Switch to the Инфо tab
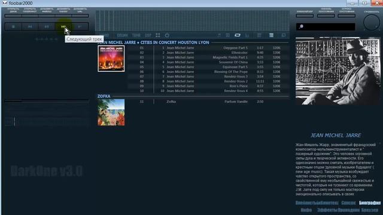This screenshot has width=383, height=215. coord(306,210)
